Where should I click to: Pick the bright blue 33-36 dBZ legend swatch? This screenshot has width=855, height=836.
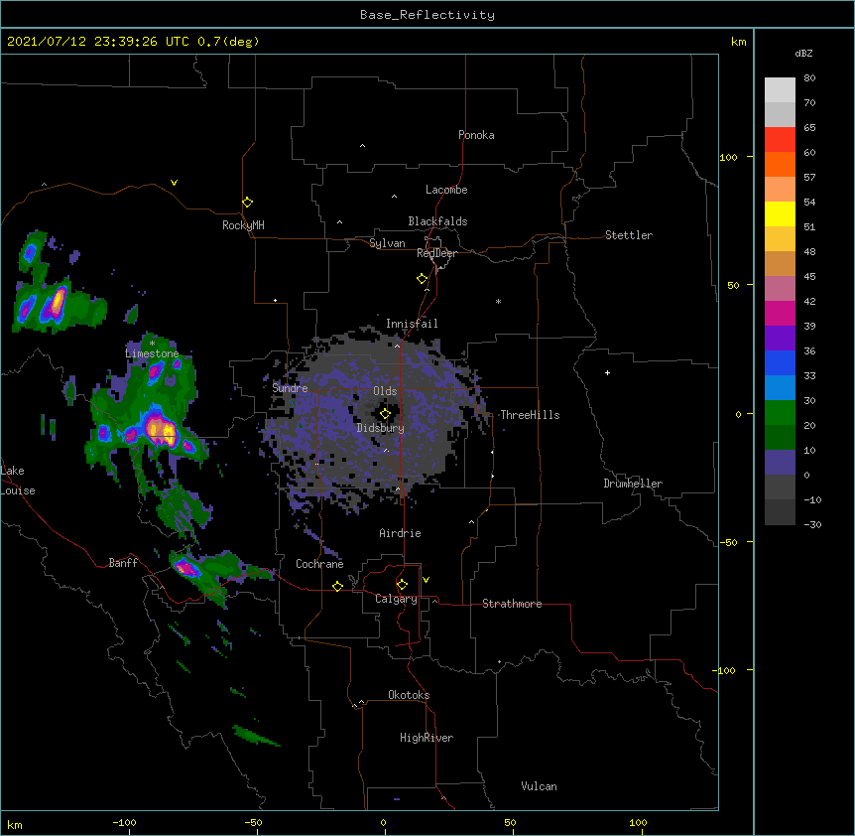pos(780,362)
